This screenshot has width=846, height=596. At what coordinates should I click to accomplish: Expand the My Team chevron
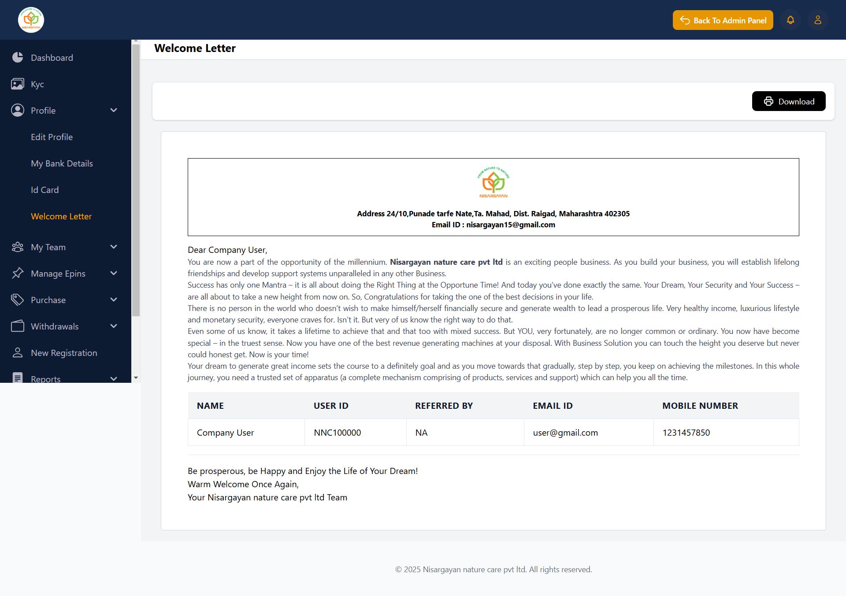pyautogui.click(x=114, y=247)
